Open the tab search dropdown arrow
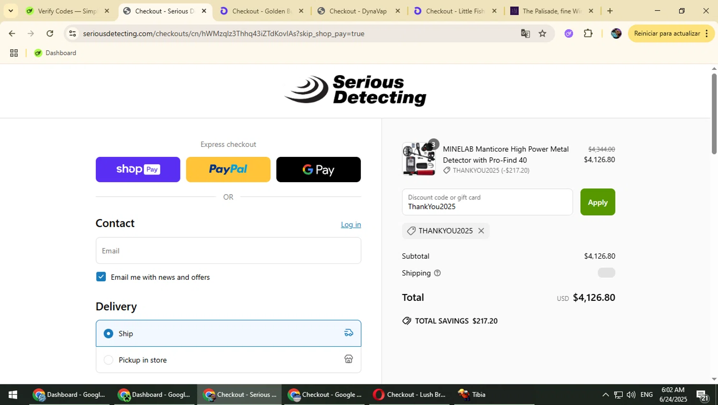718x405 pixels. click(x=11, y=11)
